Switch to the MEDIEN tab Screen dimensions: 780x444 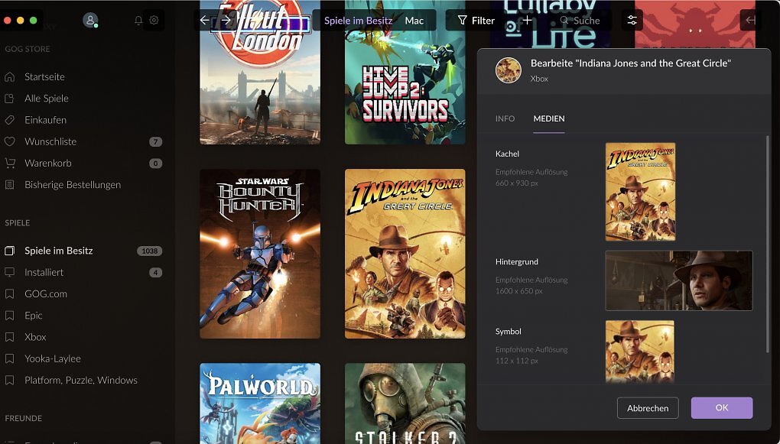tap(549, 118)
